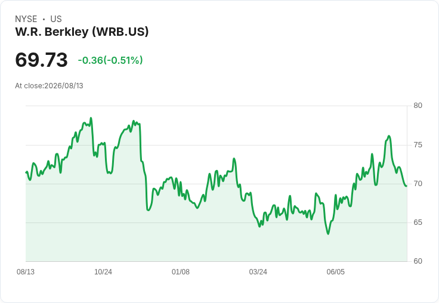Click the 60 price axis label

pyautogui.click(x=418, y=261)
